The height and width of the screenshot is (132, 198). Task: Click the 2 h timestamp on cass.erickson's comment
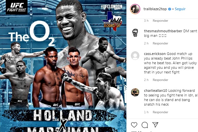tap(146, 80)
